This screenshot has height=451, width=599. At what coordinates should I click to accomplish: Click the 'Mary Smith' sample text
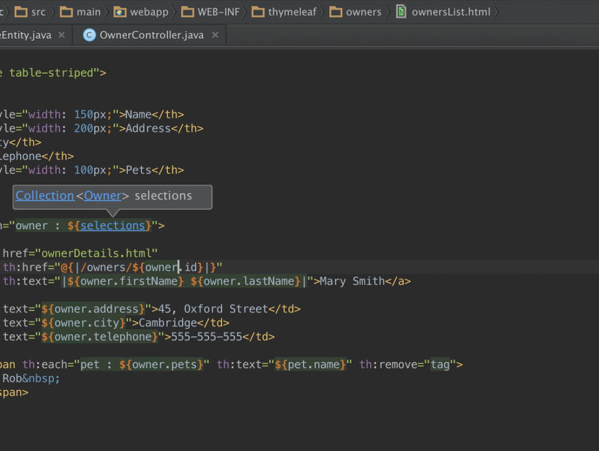pyautogui.click(x=352, y=282)
